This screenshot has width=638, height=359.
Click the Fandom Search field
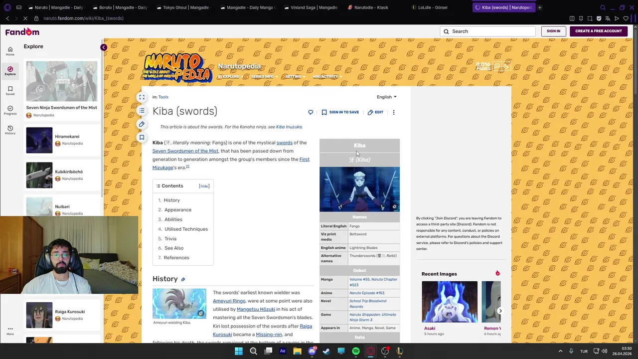click(x=487, y=31)
